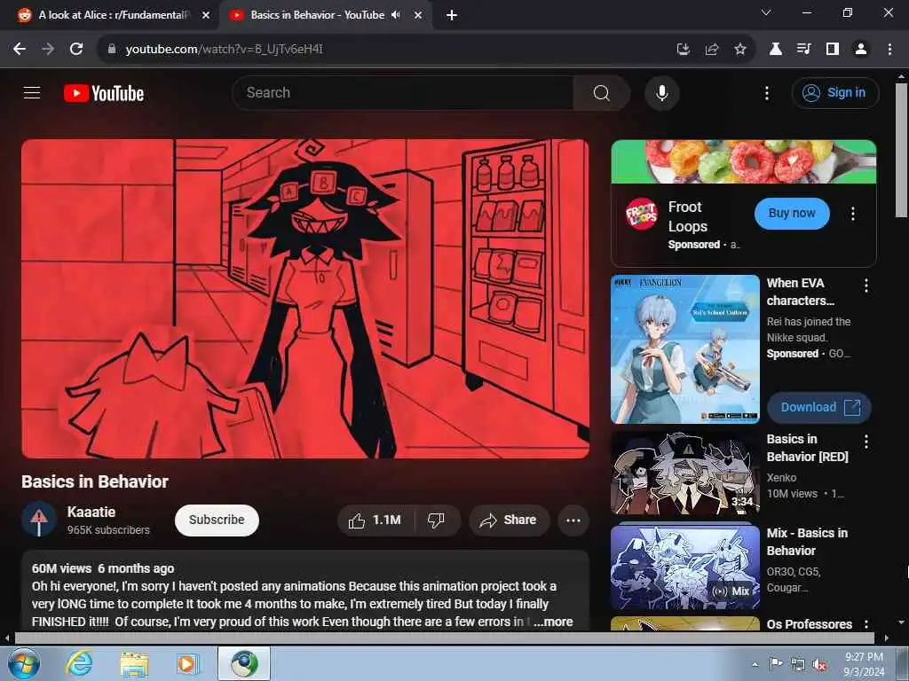909x681 pixels.
Task: Click the address bar URL
Action: (x=224, y=50)
